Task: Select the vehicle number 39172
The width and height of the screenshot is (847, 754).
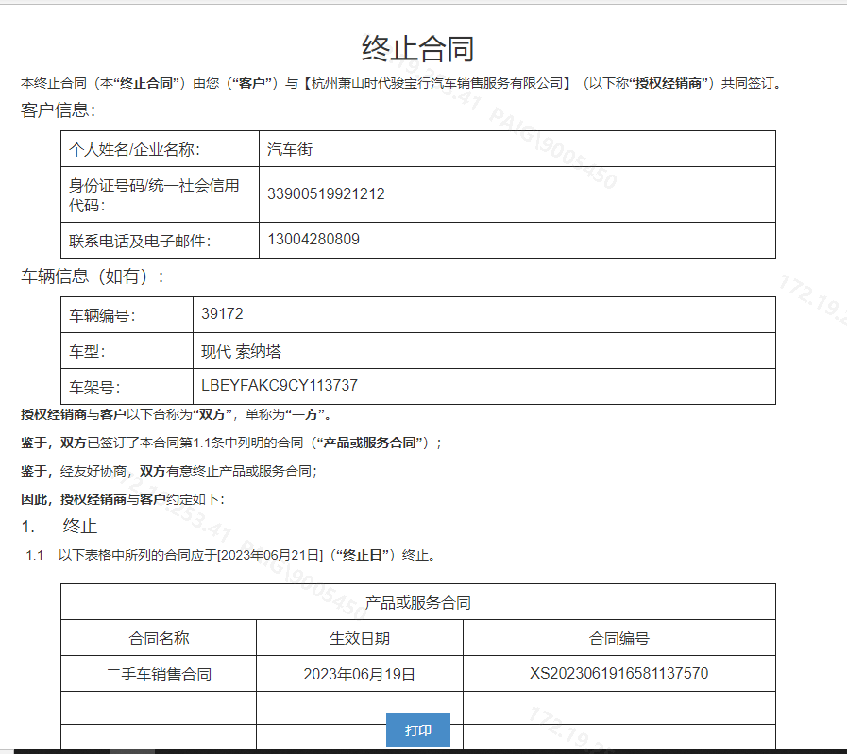Action: (x=222, y=313)
